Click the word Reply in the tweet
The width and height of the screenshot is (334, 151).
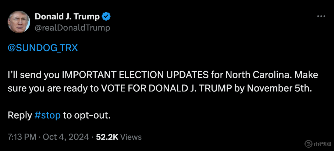[20, 115]
